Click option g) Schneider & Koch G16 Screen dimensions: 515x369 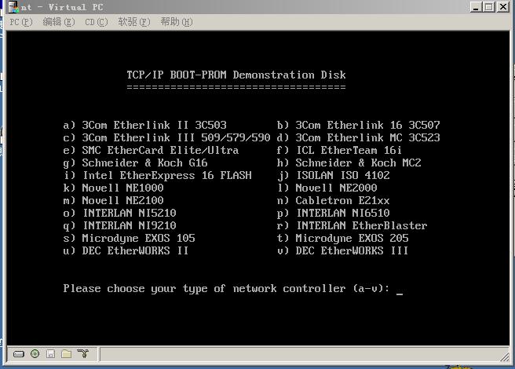click(x=135, y=163)
